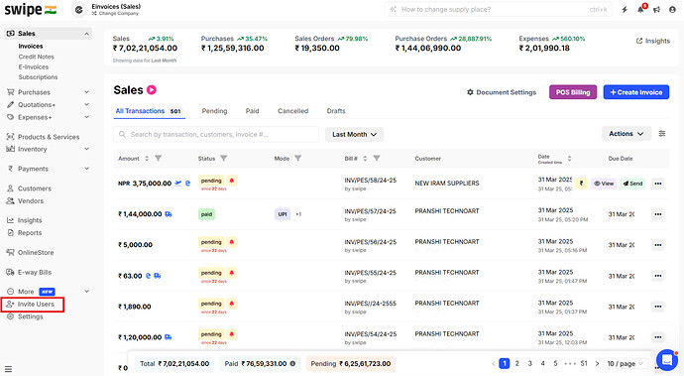This screenshot has height=376, width=684.
Task: Click the hamburger menu icon at sidebar bottom
Action: pyautogui.click(x=8, y=369)
